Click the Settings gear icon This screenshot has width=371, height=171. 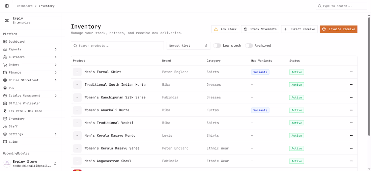pos(5,134)
